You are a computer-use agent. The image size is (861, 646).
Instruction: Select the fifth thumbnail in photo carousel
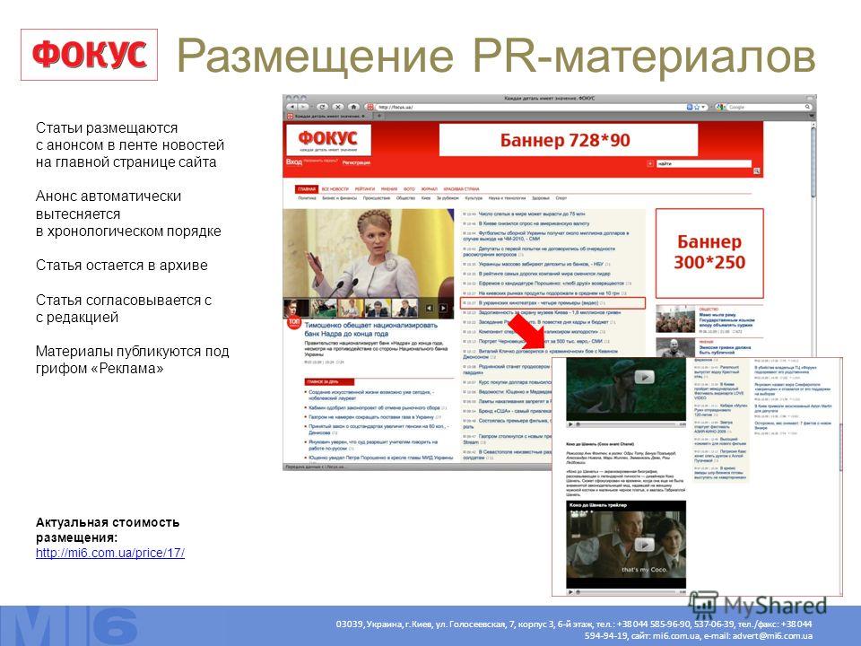click(x=404, y=308)
